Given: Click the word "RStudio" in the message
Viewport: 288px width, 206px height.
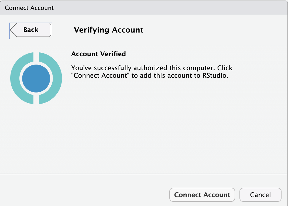Looking at the screenshot, I should 215,76.
